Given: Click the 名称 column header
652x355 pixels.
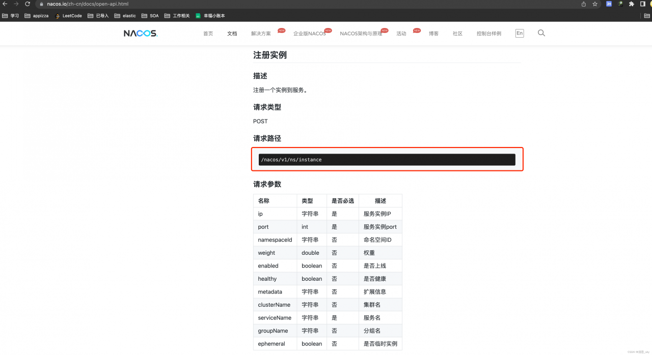Looking at the screenshot, I should click(275, 201).
